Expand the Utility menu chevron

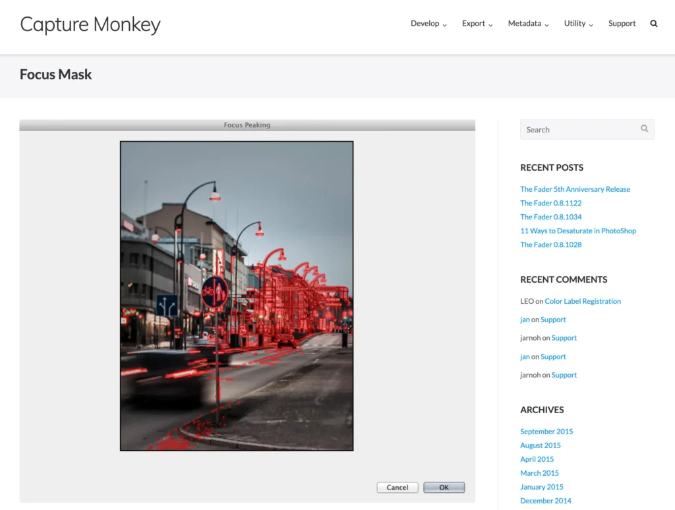(591, 26)
